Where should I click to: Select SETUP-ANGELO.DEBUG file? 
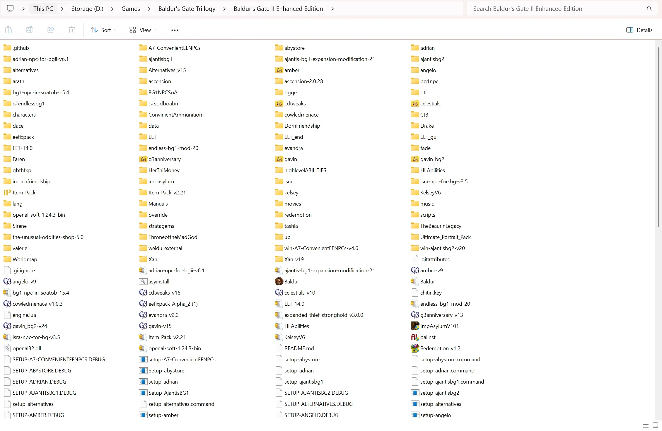tap(307, 415)
